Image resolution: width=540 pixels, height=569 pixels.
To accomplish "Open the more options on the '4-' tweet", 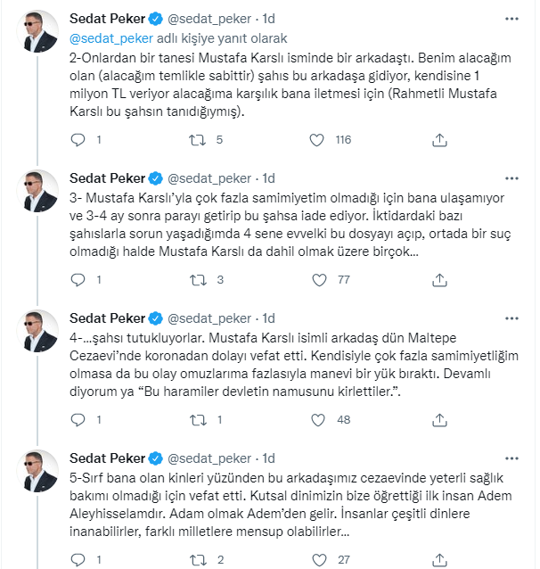I will pyautogui.click(x=511, y=318).
